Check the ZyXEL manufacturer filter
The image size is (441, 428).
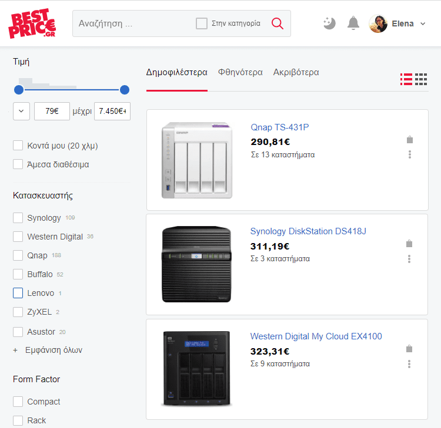click(x=18, y=312)
